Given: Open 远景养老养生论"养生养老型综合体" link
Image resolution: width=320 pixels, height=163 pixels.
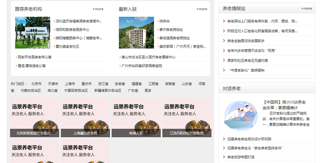Looking at the screenshot, I should (255, 148).
